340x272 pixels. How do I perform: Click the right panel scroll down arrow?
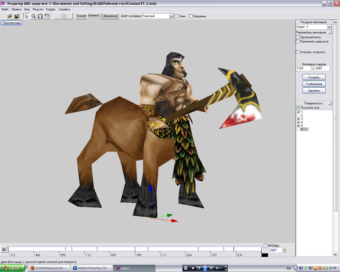[x=335, y=254]
